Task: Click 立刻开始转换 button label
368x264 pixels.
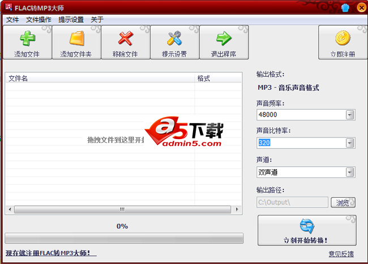Action: click(306, 240)
